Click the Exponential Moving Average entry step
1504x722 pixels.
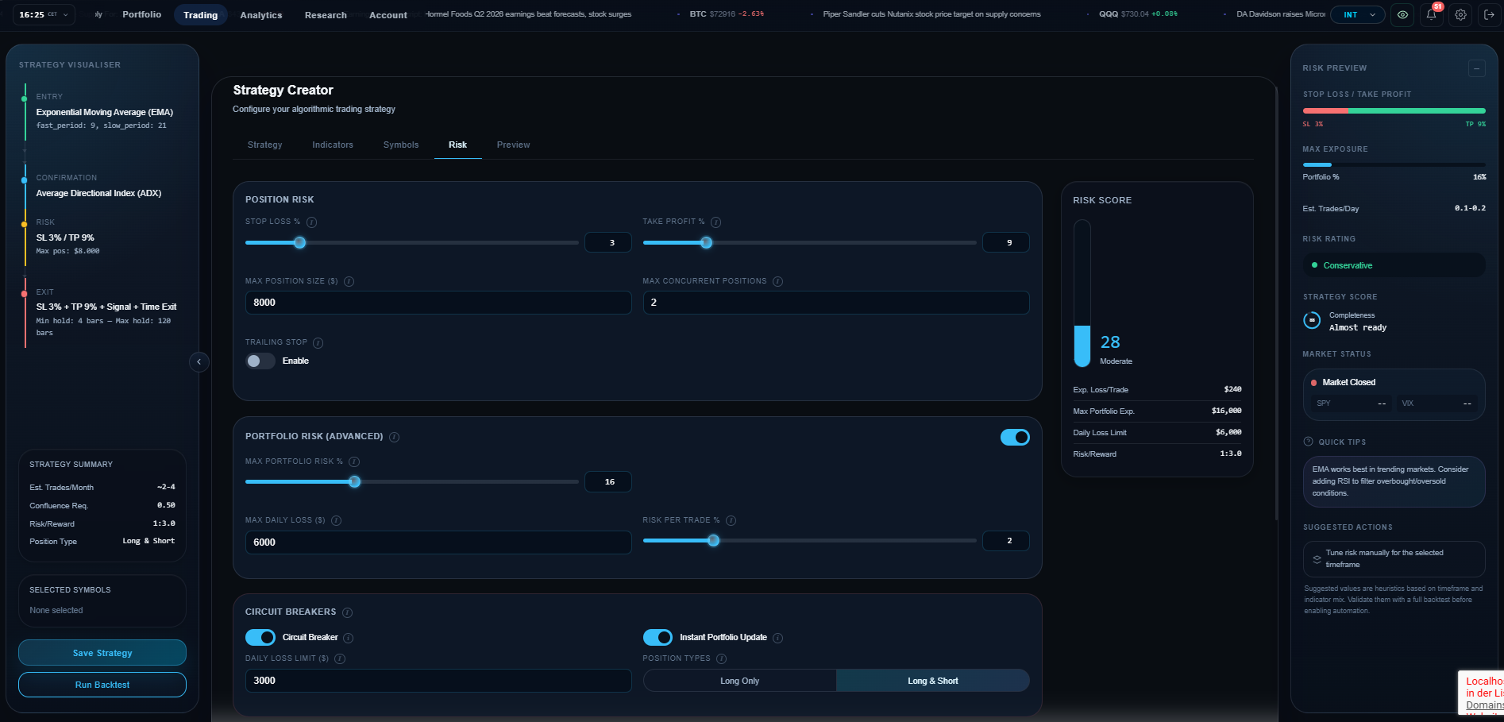click(104, 112)
